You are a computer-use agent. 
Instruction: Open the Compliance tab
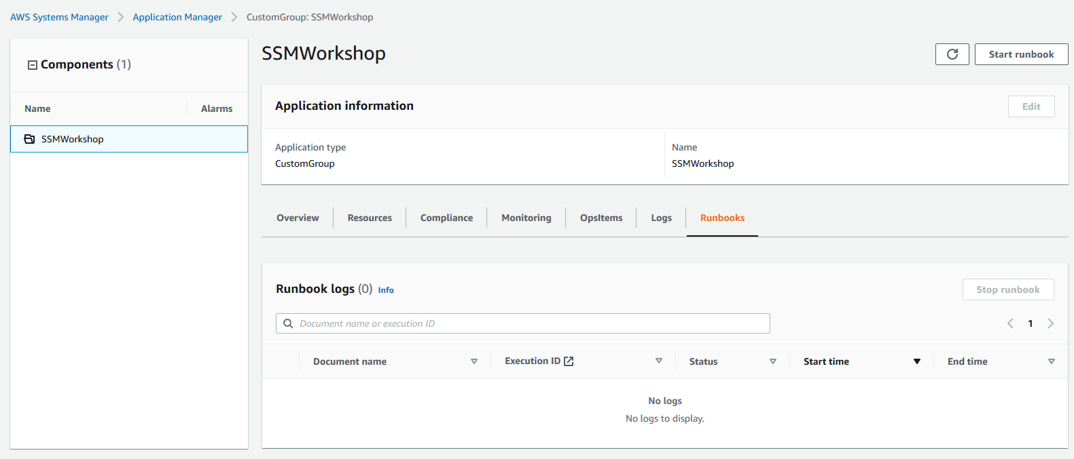tap(446, 218)
